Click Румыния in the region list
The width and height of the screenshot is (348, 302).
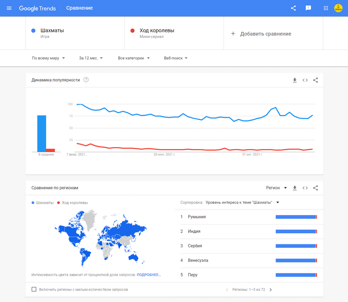coord(197,217)
